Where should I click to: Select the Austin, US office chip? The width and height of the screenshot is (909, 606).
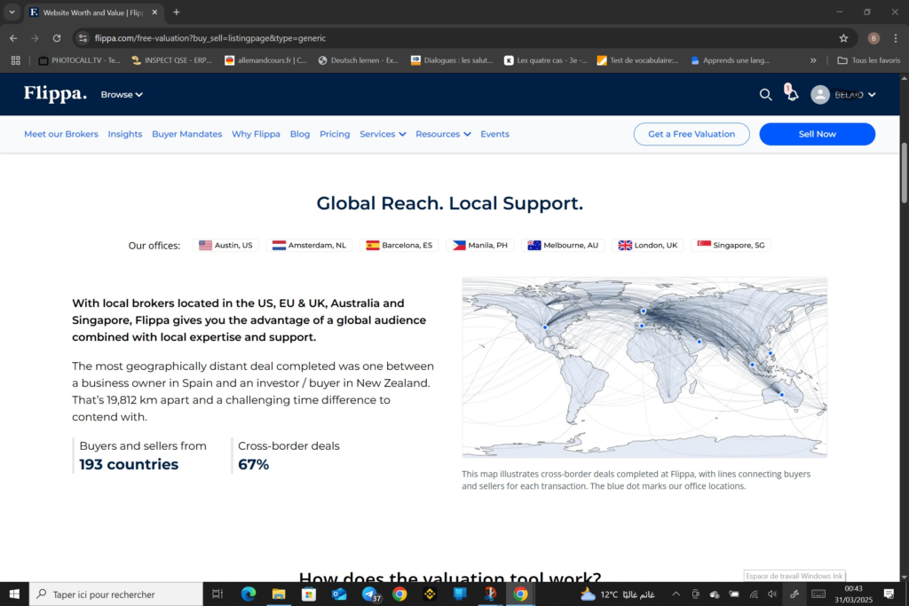coord(225,245)
